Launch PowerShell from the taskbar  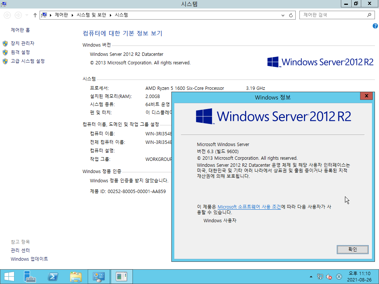53,277
